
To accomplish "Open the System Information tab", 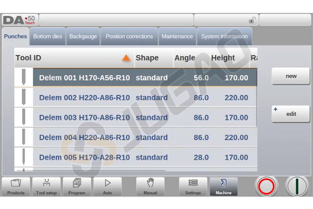I will coord(224,36).
